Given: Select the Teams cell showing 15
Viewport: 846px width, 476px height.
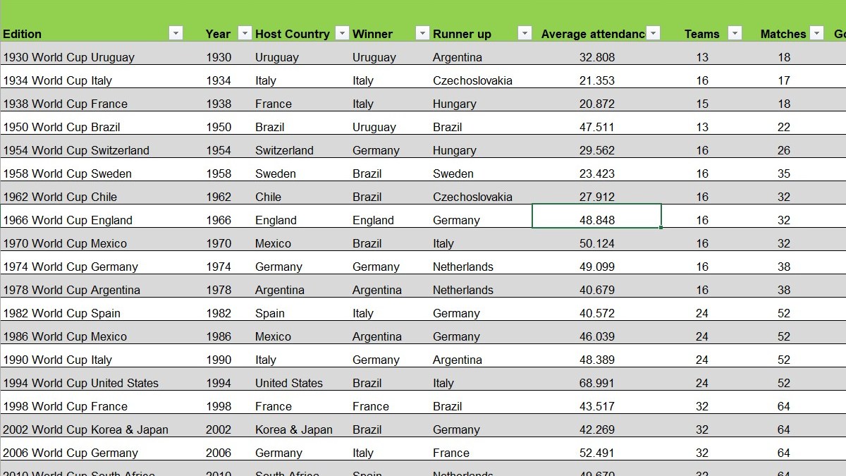Looking at the screenshot, I should (702, 104).
